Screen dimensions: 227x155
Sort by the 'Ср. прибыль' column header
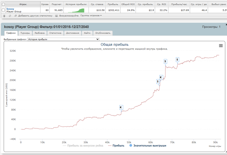[145, 4]
